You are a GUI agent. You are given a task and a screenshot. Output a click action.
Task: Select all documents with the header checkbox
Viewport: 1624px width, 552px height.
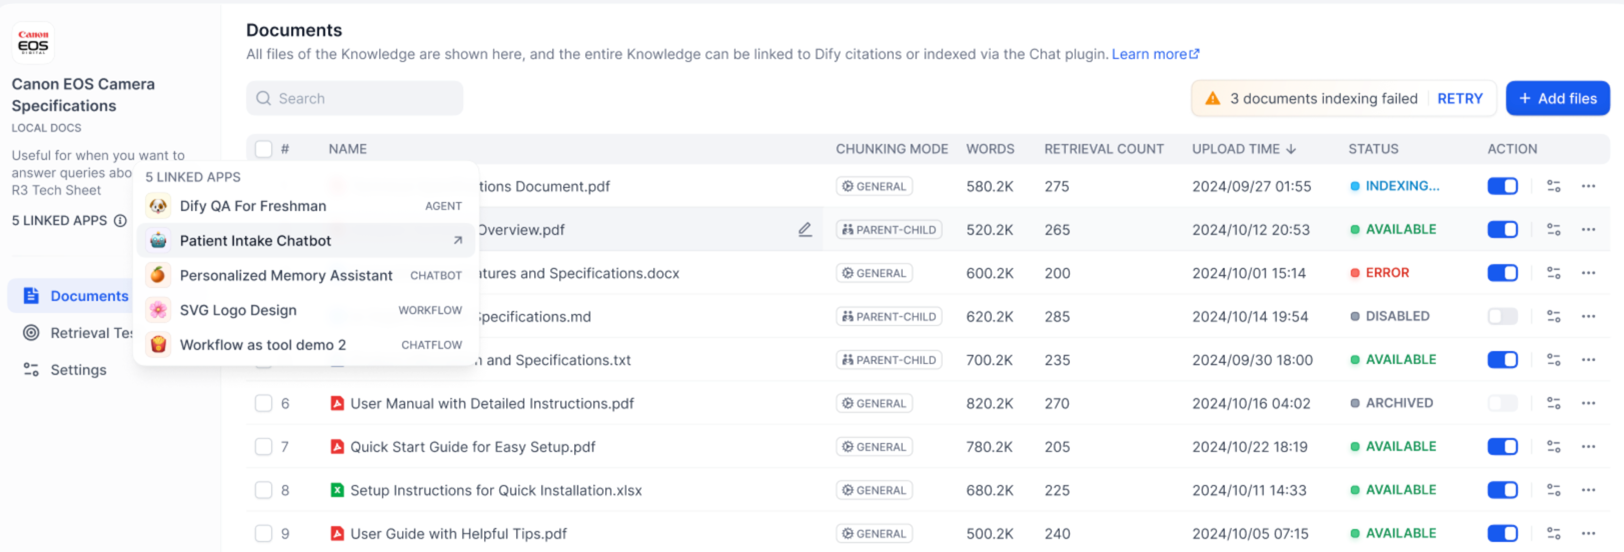click(264, 148)
